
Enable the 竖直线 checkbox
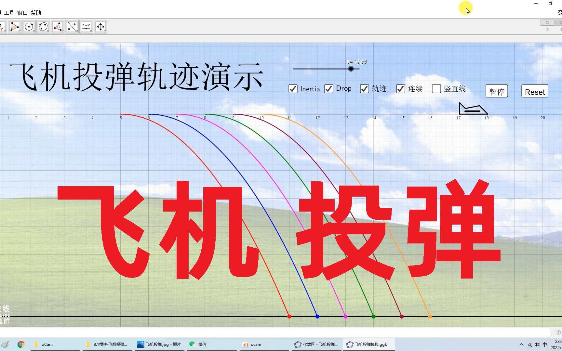coord(436,89)
